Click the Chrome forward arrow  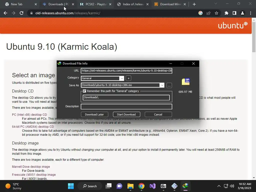click(13, 13)
